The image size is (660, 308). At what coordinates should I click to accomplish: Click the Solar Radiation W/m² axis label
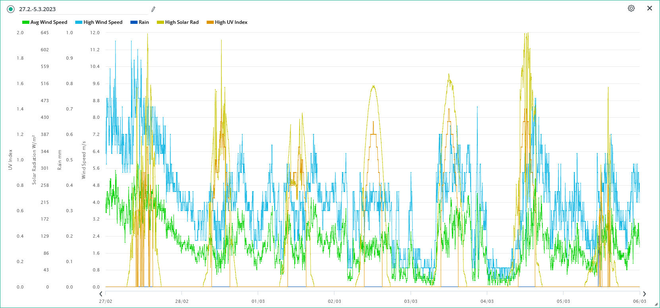34,160
